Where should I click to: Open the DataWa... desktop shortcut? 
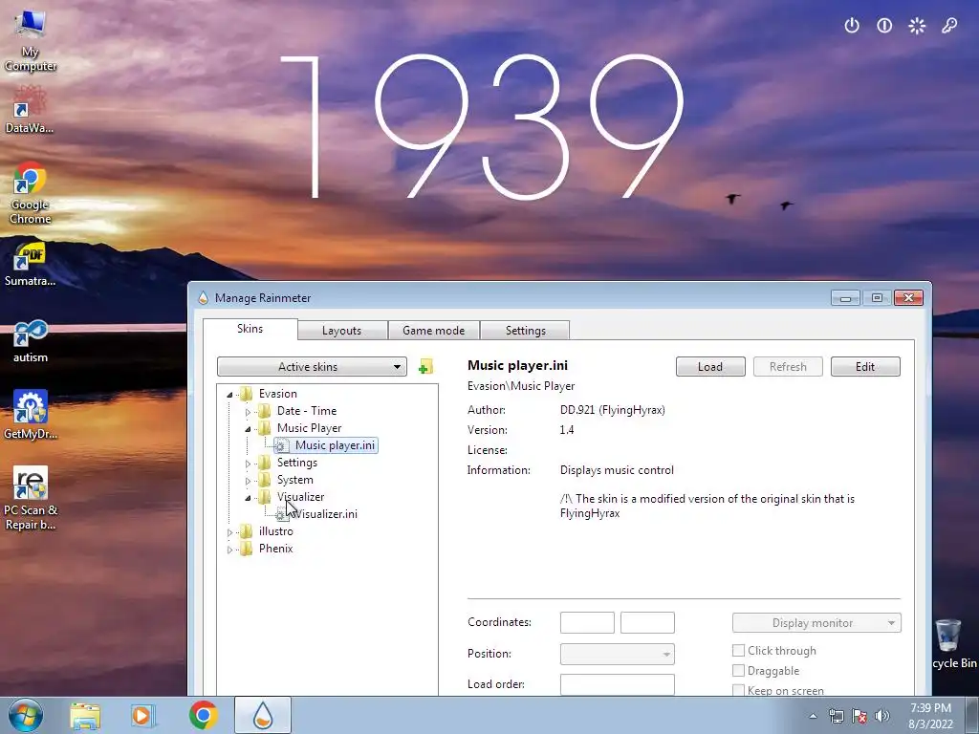(30, 110)
